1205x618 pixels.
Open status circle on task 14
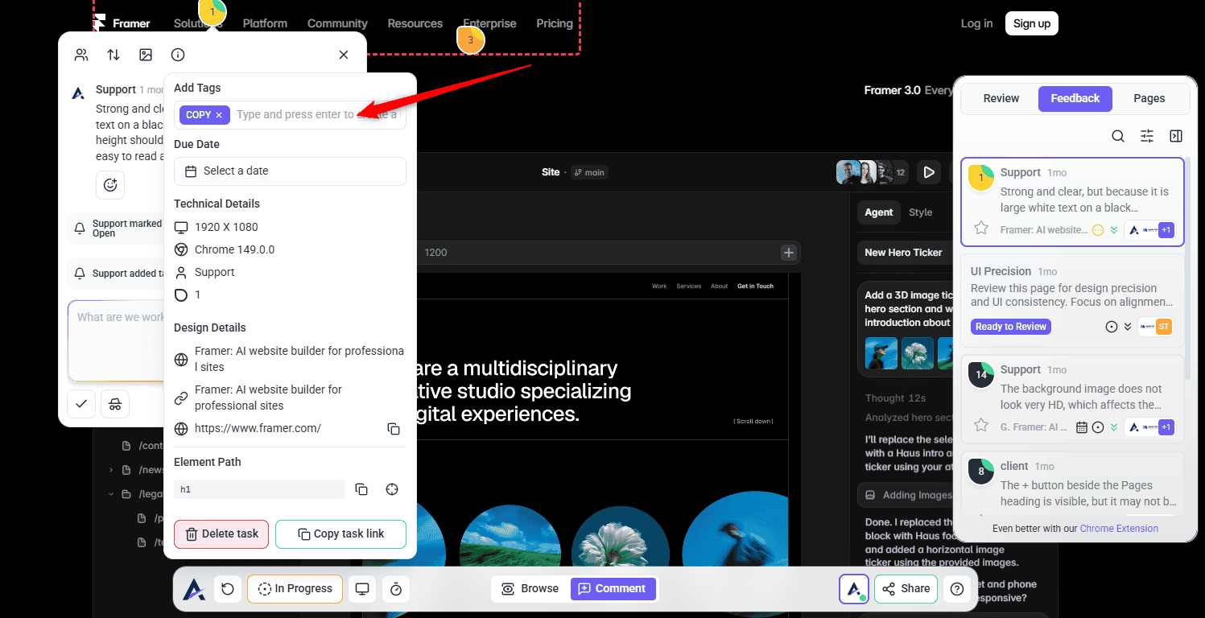tap(1098, 427)
